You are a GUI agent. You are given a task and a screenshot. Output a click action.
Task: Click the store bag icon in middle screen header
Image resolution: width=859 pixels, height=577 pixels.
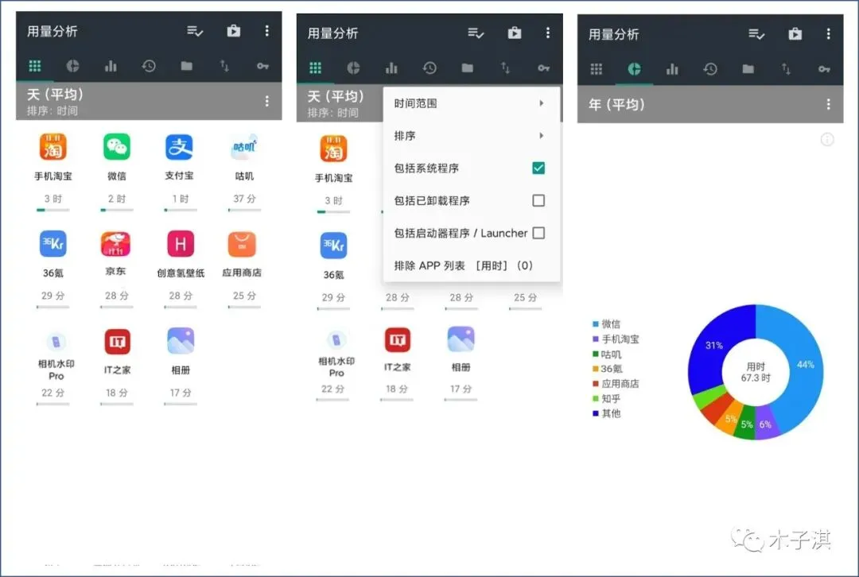click(515, 33)
